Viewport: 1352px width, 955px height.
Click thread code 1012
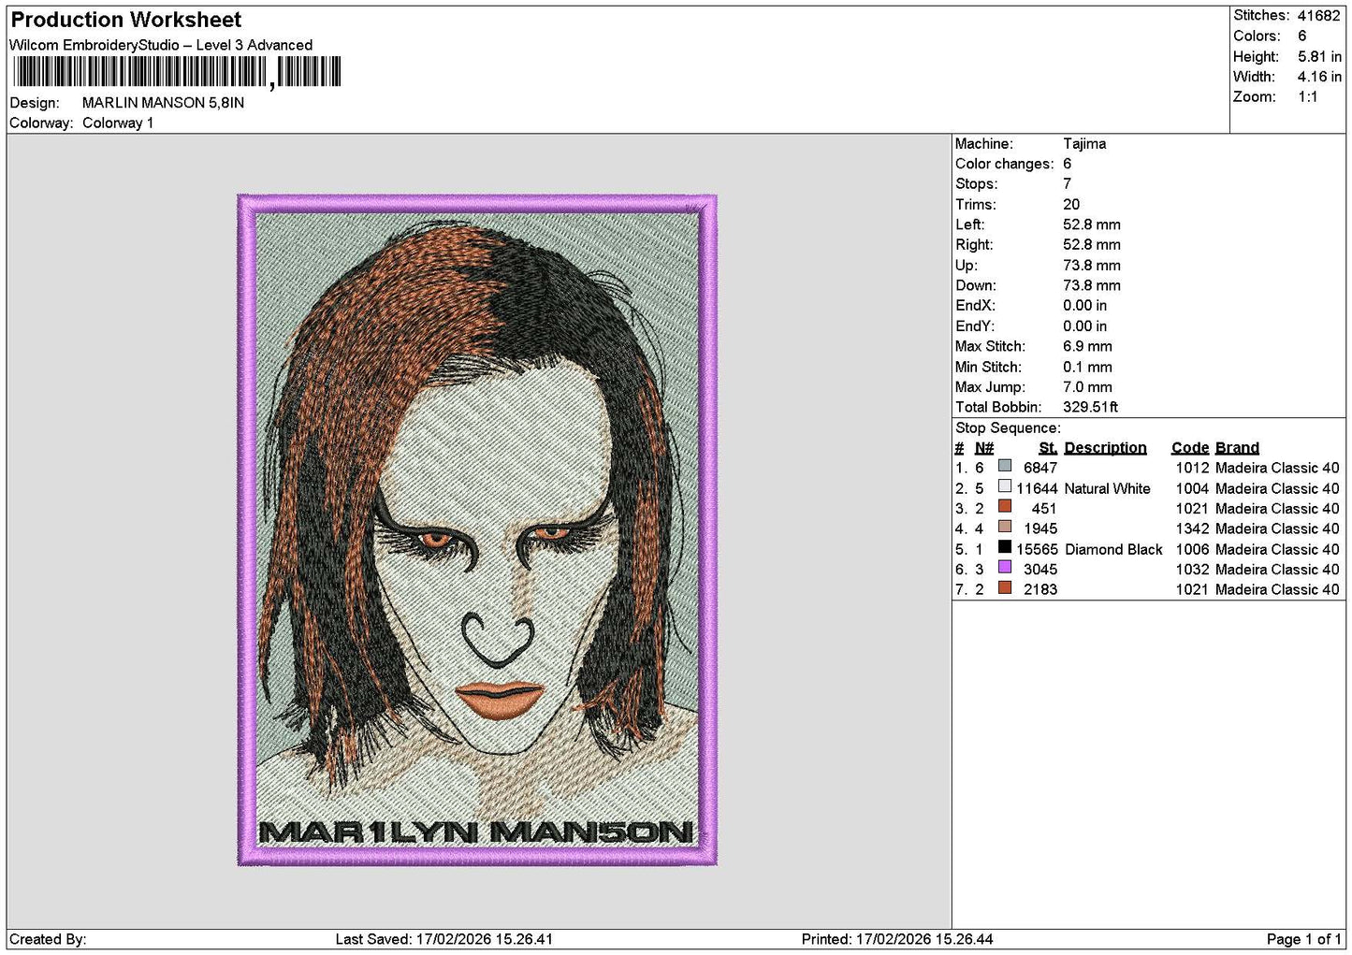pos(1192,468)
